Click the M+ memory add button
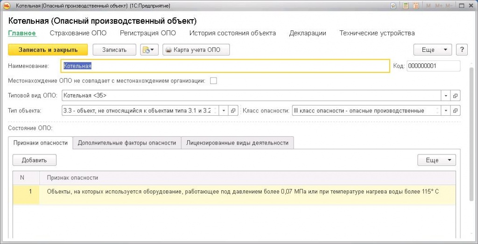The image size is (478, 244). click(438, 6)
